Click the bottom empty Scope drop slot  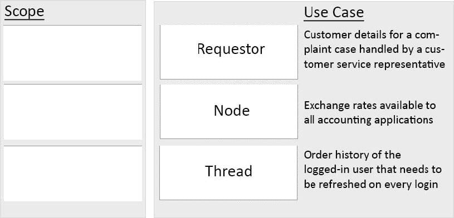tap(72, 174)
